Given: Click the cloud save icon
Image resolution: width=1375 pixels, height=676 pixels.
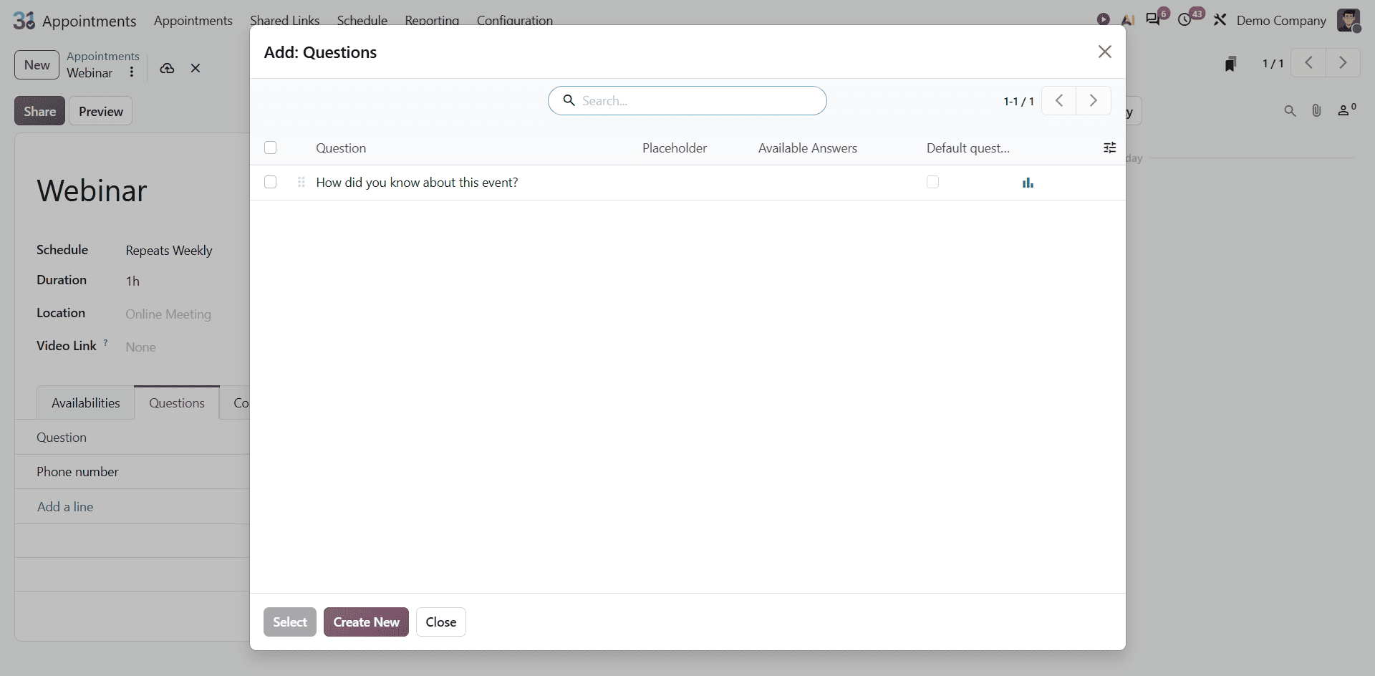Looking at the screenshot, I should pyautogui.click(x=167, y=68).
